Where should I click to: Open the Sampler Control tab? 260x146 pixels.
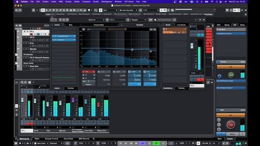tap(52, 139)
